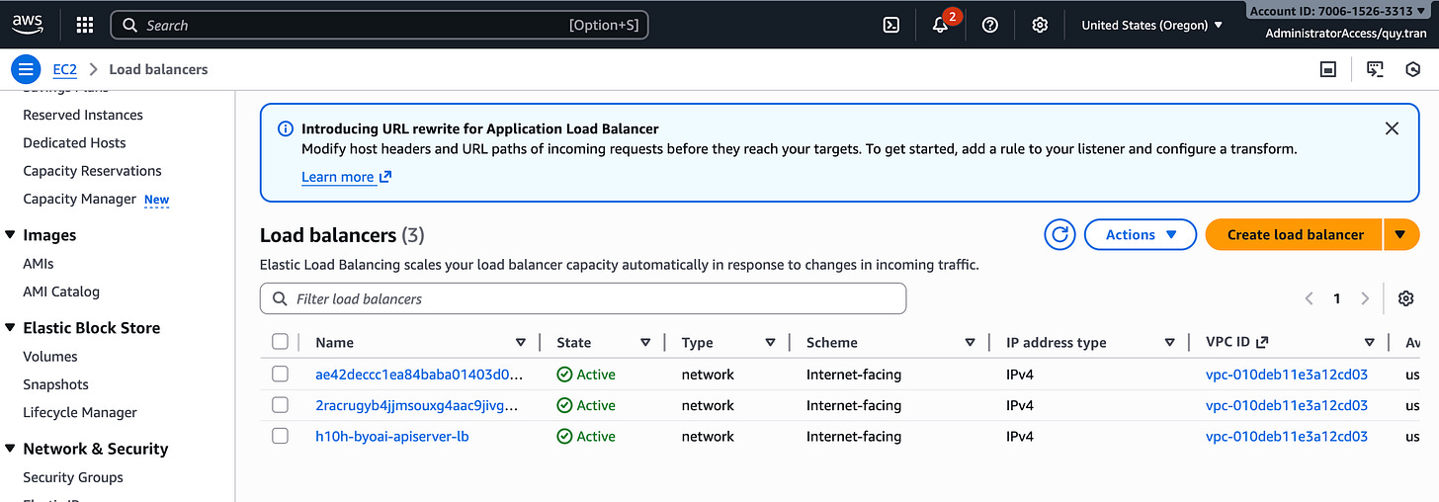Viewport: 1439px width, 502px height.
Task: Click the New badge beside Capacity Manager
Action: click(156, 200)
